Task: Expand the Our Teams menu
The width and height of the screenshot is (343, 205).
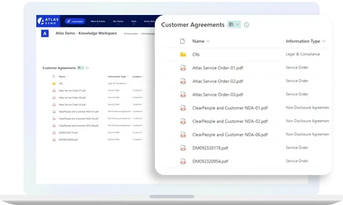Action: pyautogui.click(x=118, y=21)
